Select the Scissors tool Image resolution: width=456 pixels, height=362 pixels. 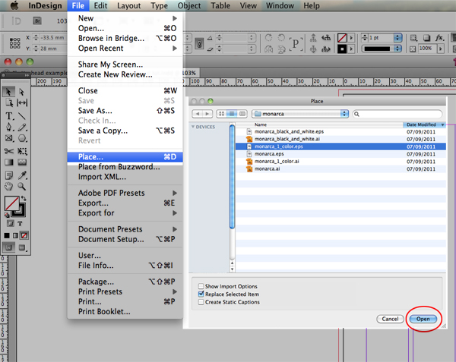[9, 151]
